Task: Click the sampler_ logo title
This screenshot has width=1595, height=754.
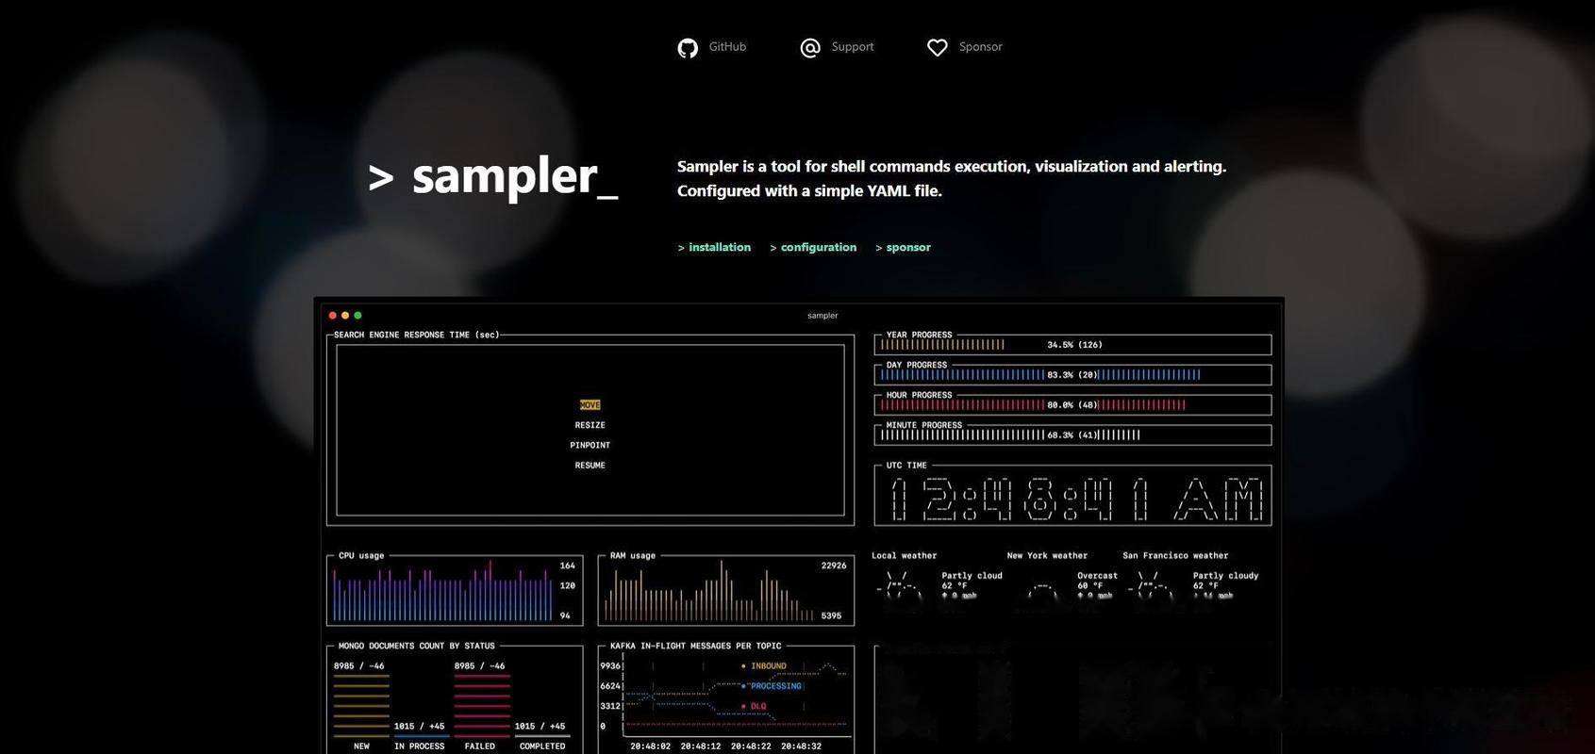Action: coord(493,176)
